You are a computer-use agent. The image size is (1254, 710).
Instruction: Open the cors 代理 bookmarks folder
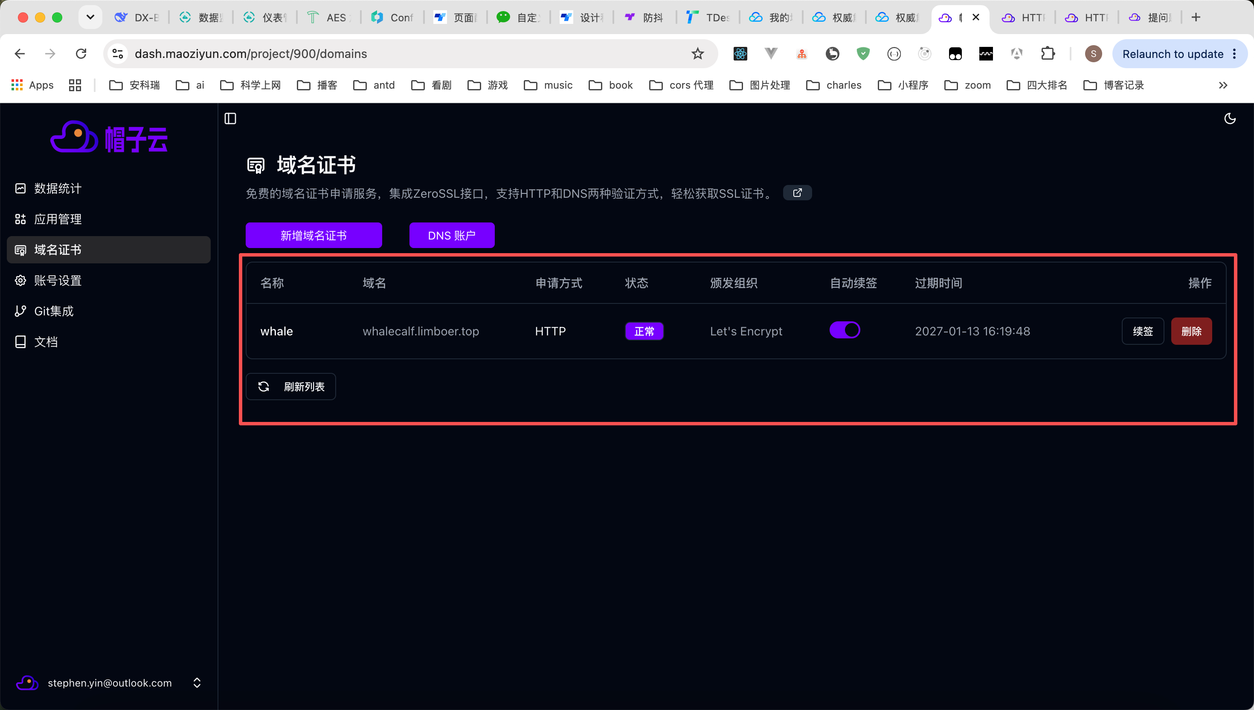point(682,85)
